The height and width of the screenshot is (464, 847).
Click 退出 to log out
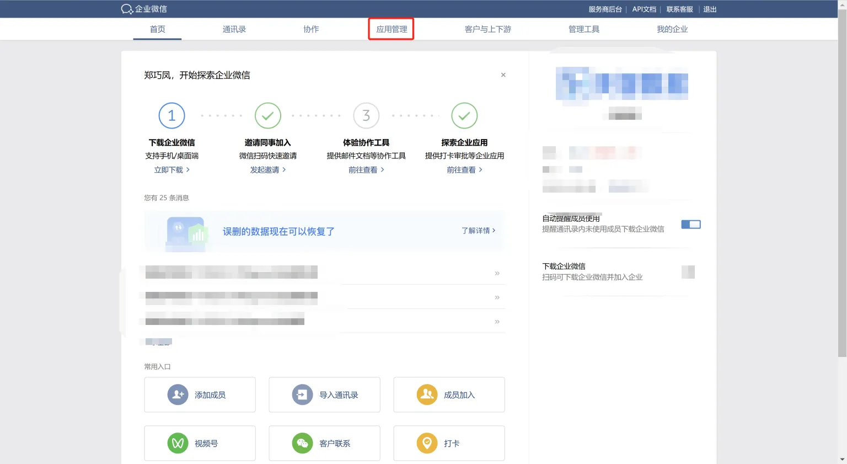(x=710, y=9)
